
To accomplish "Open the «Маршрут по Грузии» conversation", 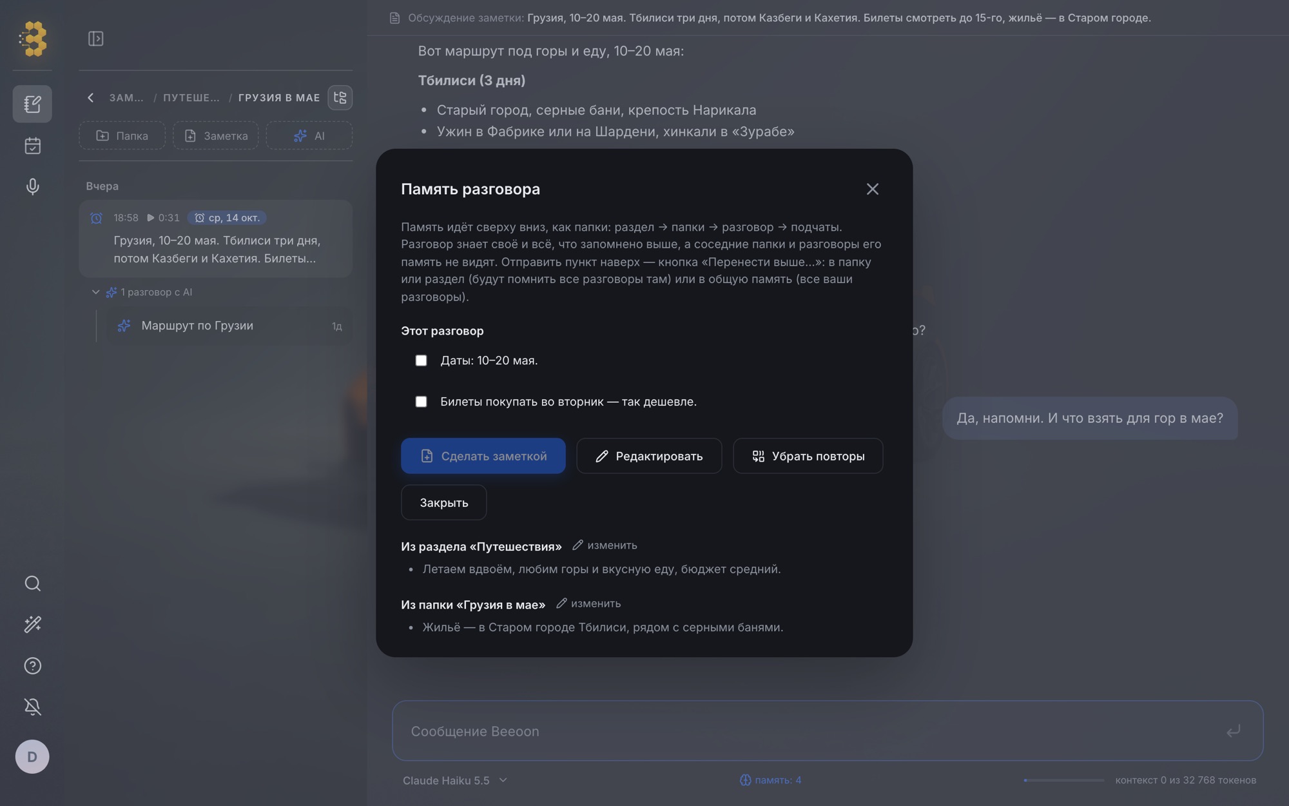I will click(229, 326).
